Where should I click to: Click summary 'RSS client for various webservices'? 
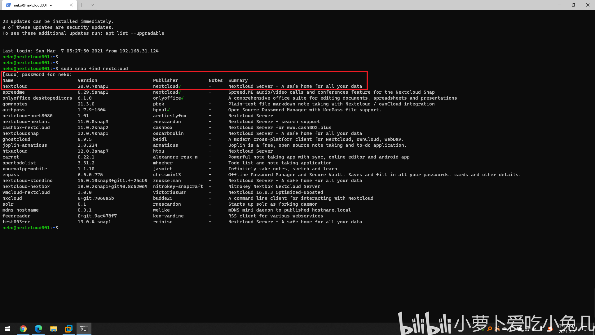click(x=276, y=216)
